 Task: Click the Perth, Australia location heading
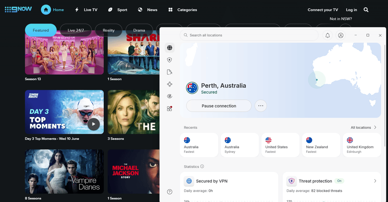point(224,86)
